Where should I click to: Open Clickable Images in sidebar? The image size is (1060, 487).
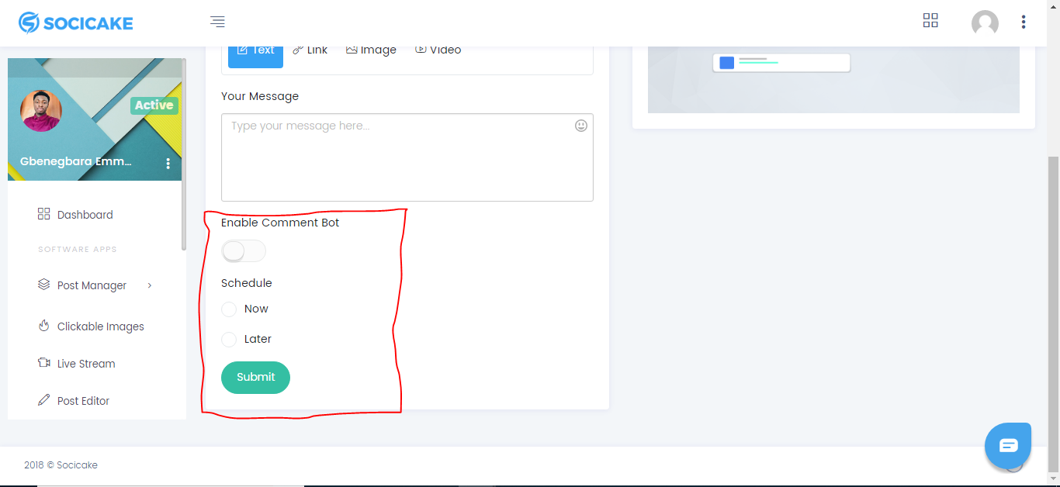point(101,326)
